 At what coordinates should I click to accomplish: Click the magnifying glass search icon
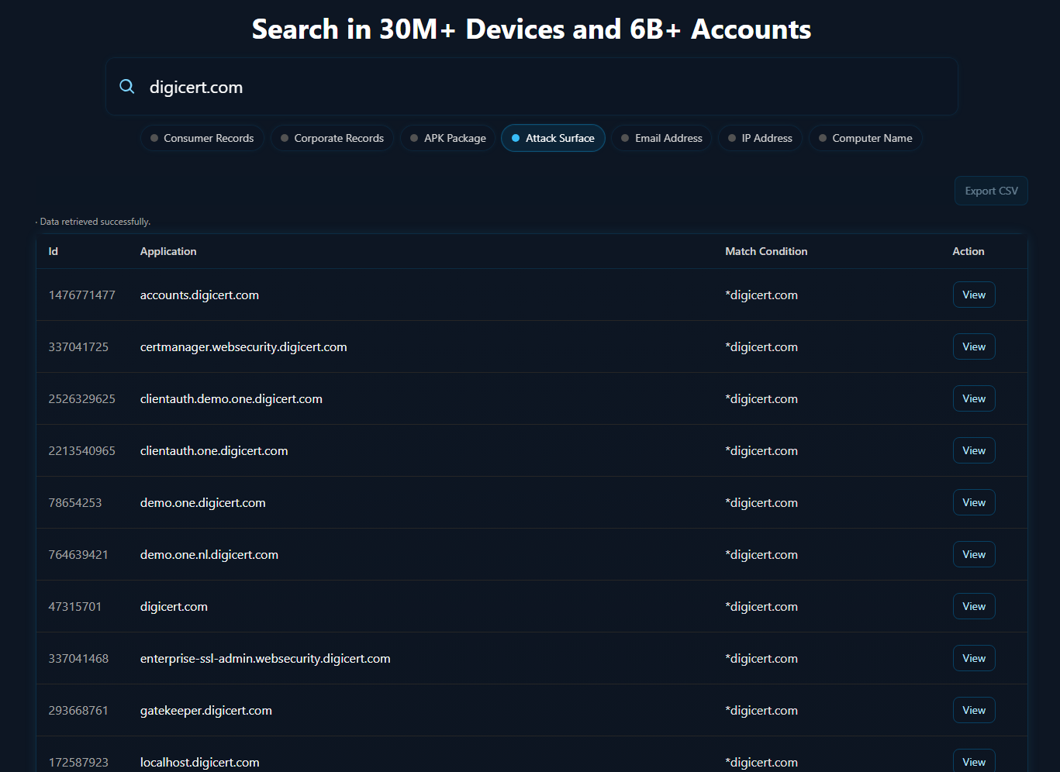[x=127, y=87]
